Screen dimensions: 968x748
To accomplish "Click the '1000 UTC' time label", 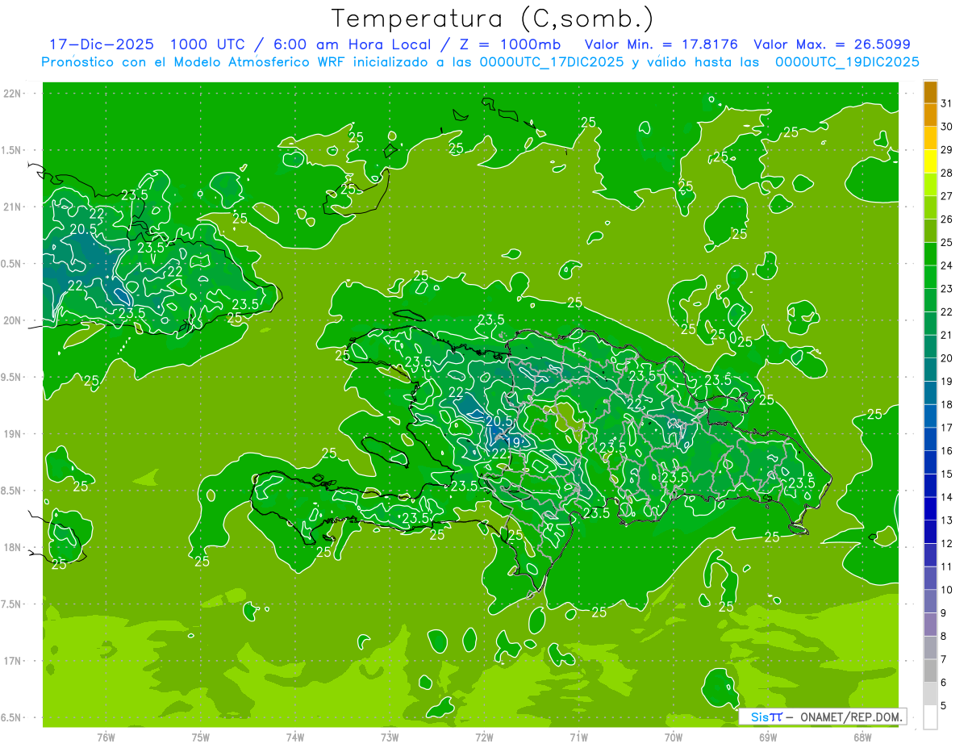I will click(208, 44).
